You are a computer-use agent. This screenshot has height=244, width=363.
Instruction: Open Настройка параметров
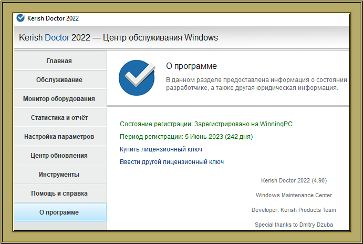point(60,137)
